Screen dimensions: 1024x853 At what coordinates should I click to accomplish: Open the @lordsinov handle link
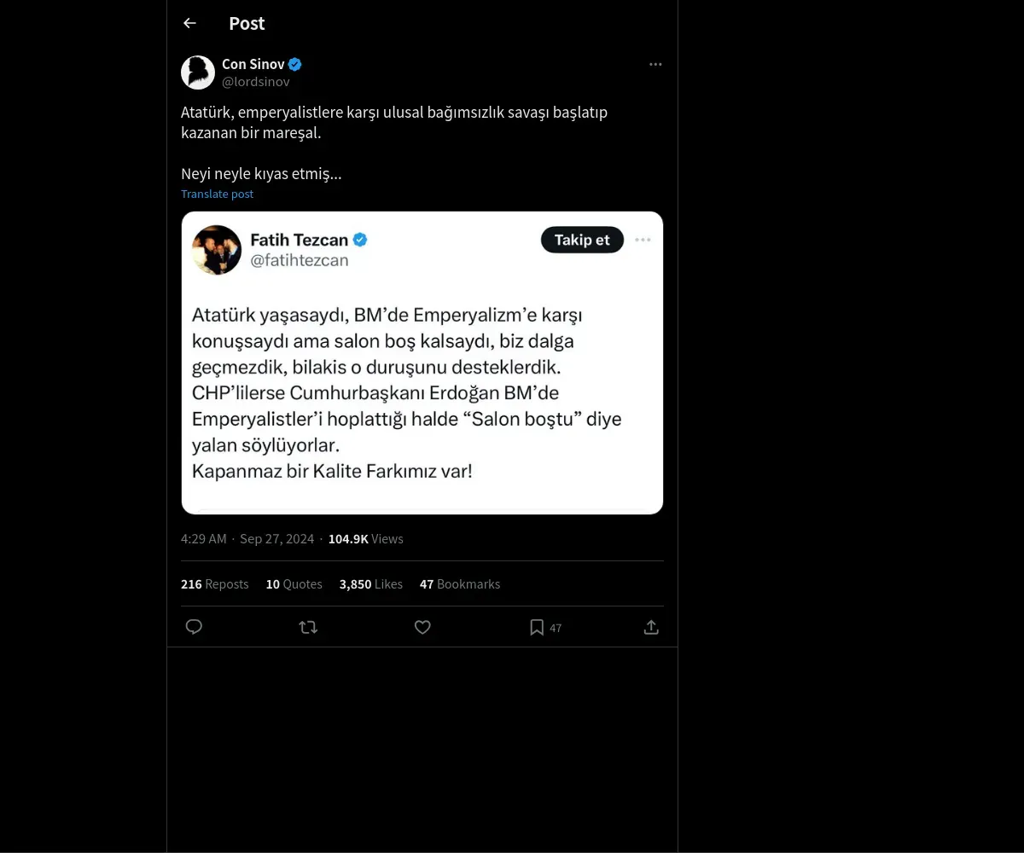click(x=255, y=82)
